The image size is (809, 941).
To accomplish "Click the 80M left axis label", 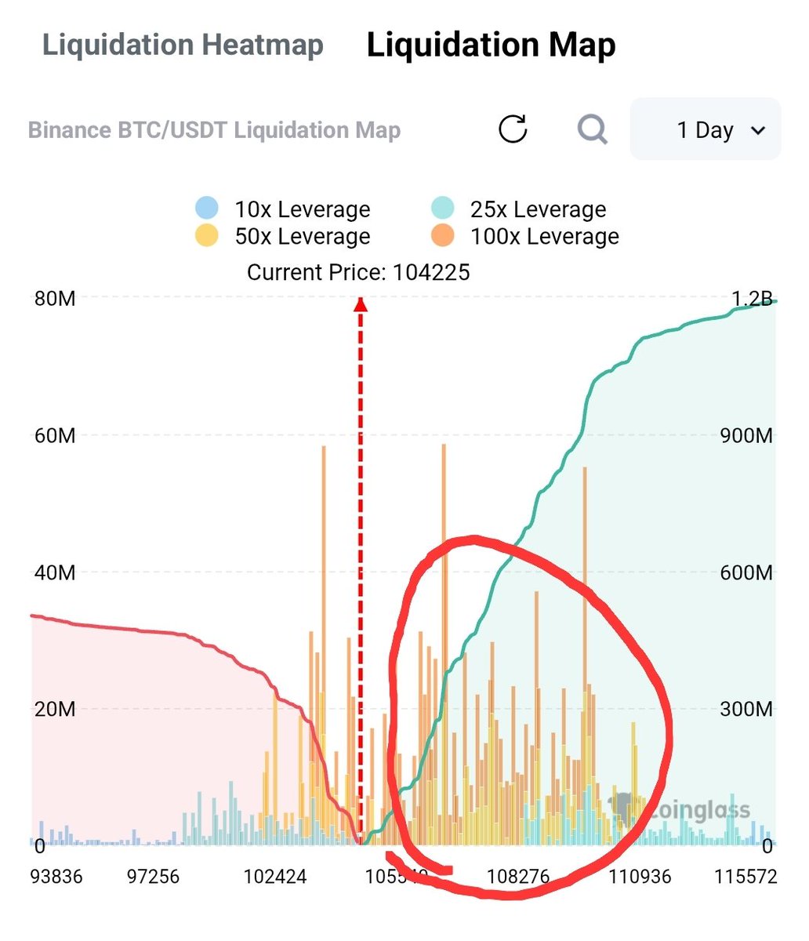I will click(x=54, y=298).
